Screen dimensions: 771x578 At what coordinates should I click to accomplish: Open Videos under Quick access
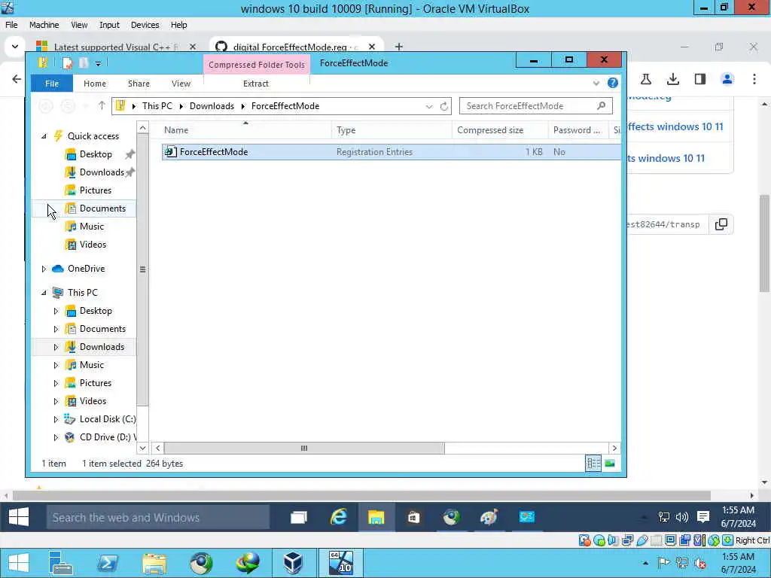pos(93,245)
